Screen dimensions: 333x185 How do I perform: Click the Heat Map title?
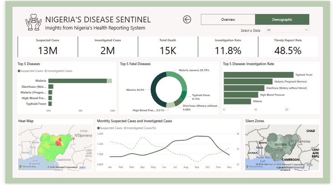[26, 121]
